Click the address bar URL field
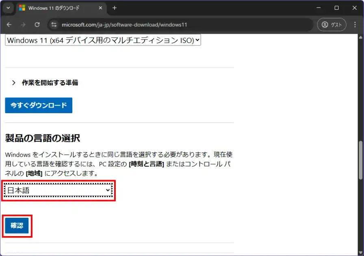Viewport: 364px width, 256px height. [x=183, y=25]
